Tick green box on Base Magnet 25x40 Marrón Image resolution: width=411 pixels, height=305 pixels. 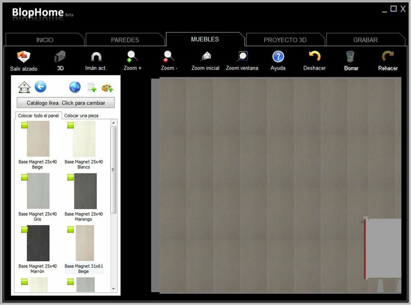24,230
